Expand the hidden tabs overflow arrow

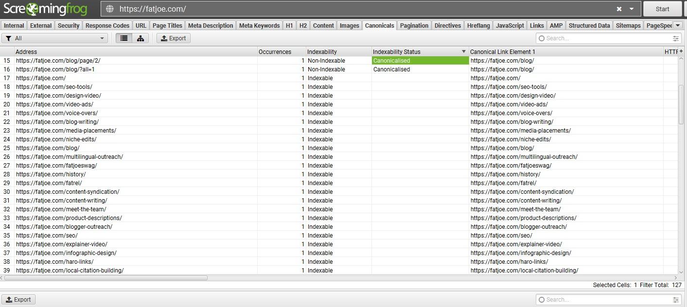tap(678, 26)
